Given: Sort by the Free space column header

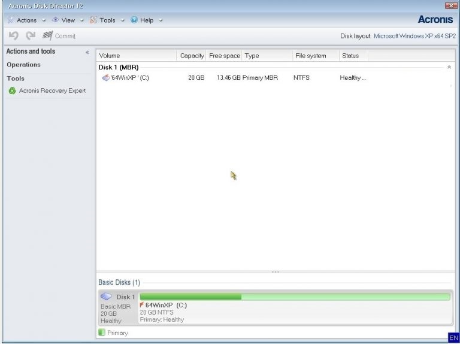Looking at the screenshot, I should (224, 56).
